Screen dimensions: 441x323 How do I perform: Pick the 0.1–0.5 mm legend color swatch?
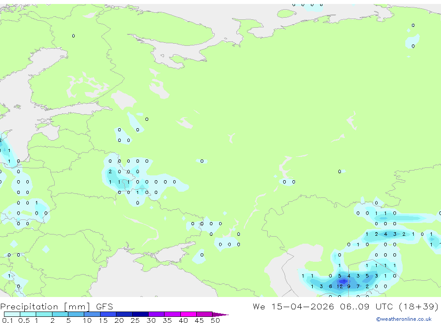[x=12, y=314]
